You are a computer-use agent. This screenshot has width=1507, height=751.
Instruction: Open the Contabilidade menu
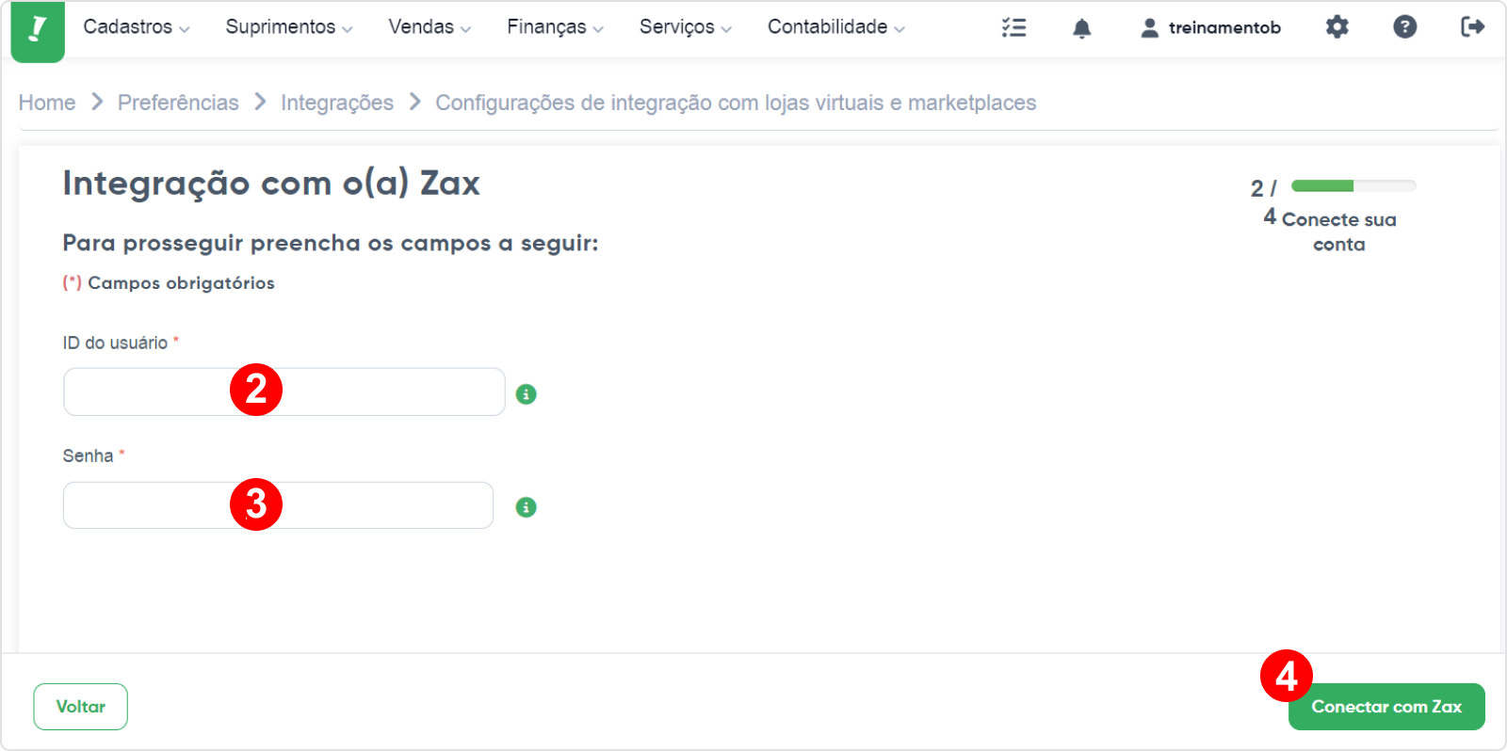[x=836, y=27]
